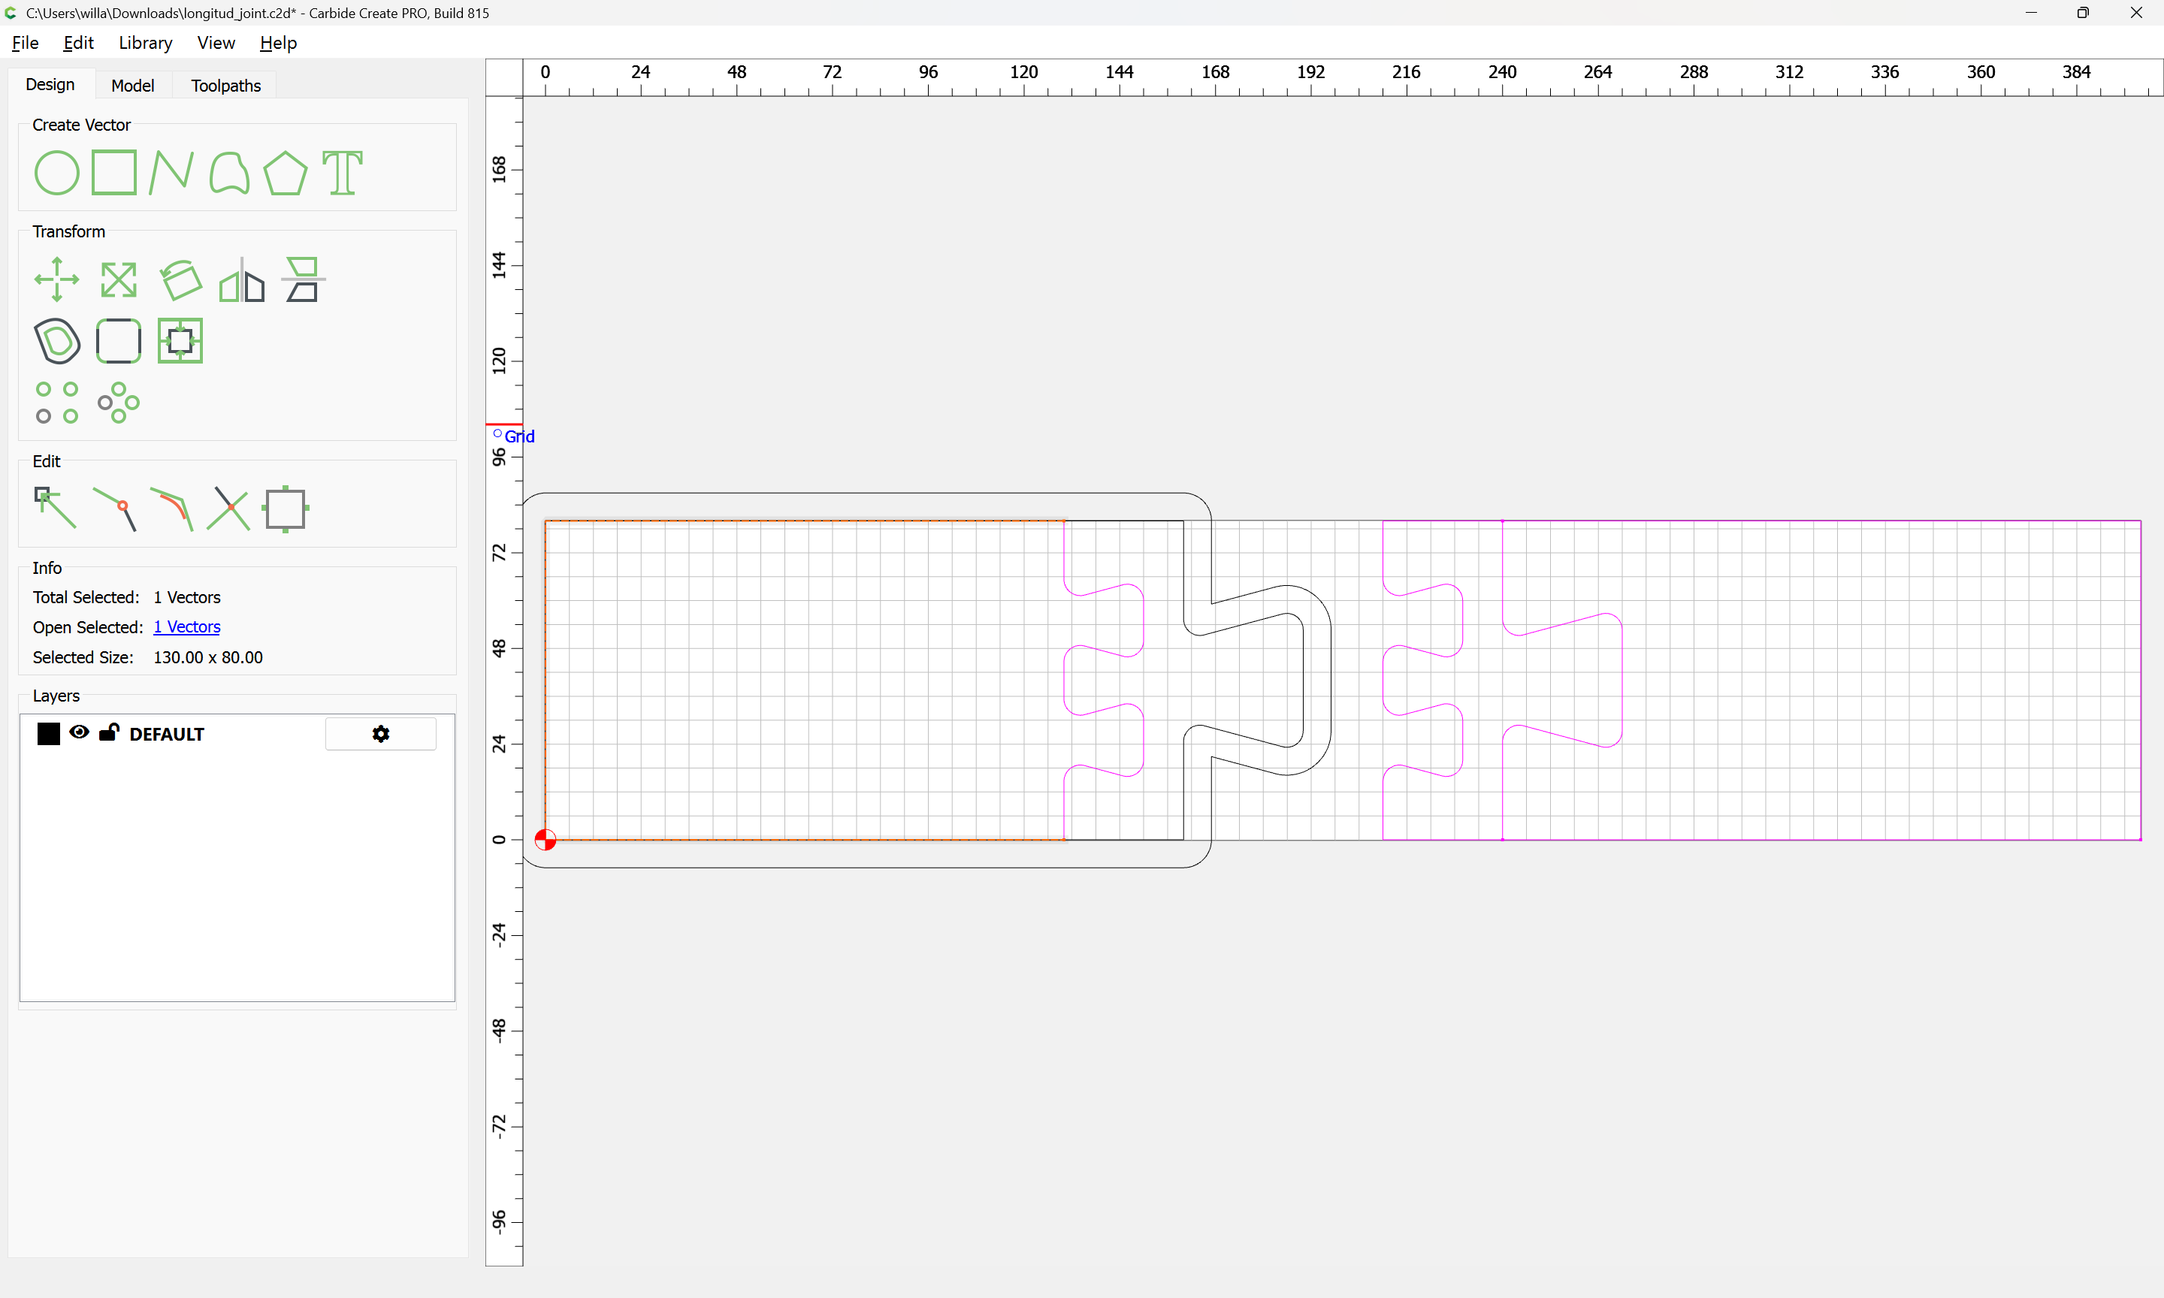Open the Offset vector tool
This screenshot has width=2164, height=1298.
[57, 340]
